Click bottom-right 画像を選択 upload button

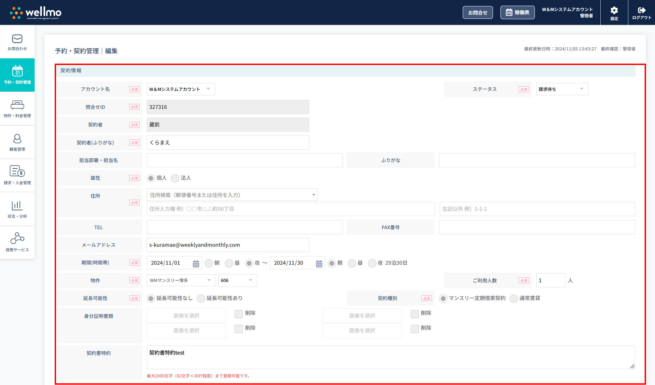(362, 331)
